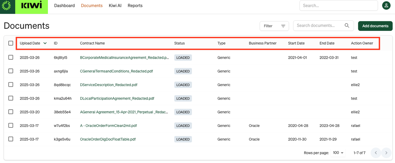Open DLocalParticipationAgreement_Redacted.pdf
The height and width of the screenshot is (163, 395).
[x=117, y=98]
